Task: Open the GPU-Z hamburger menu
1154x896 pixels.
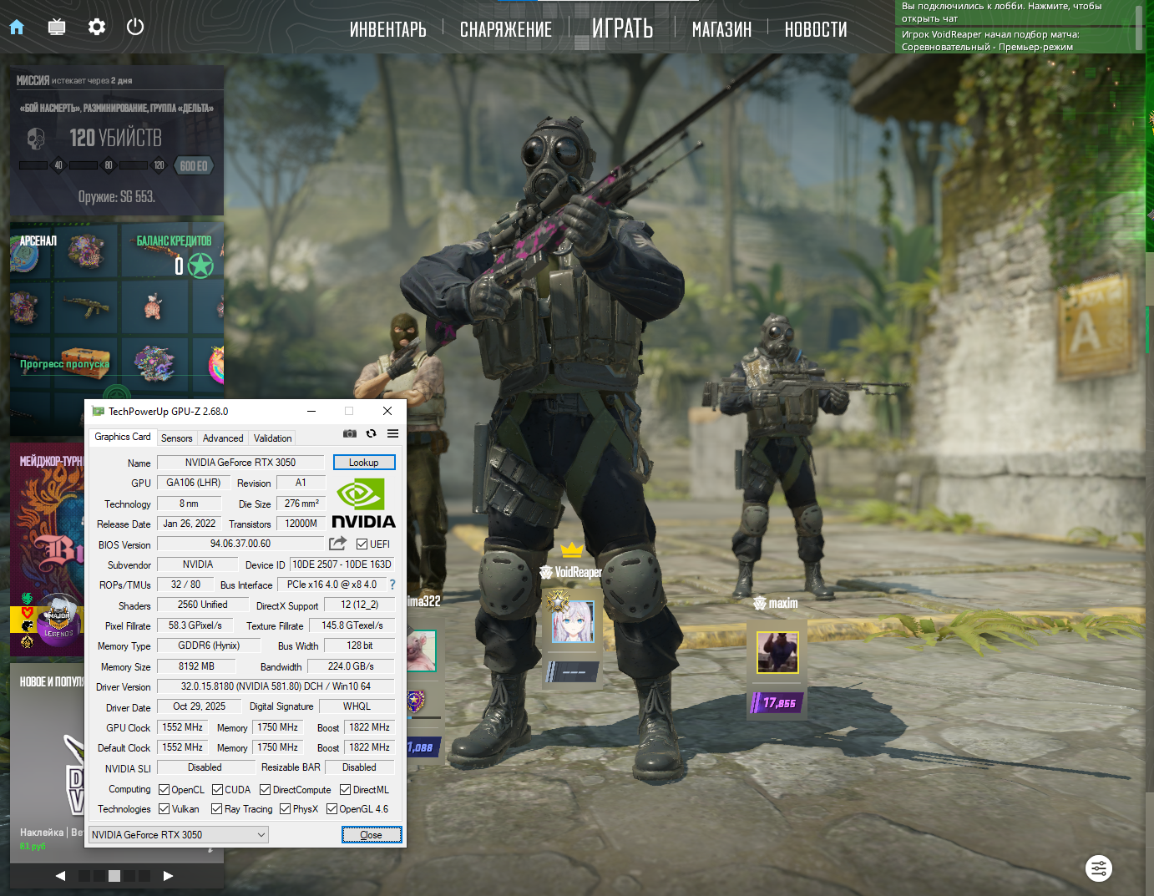Action: coord(392,433)
